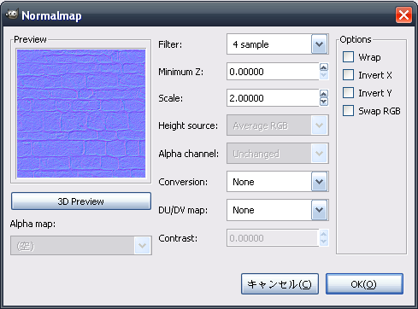Image resolution: width=418 pixels, height=309 pixels.
Task: Increase Scale value with the up arrow
Action: click(324, 94)
